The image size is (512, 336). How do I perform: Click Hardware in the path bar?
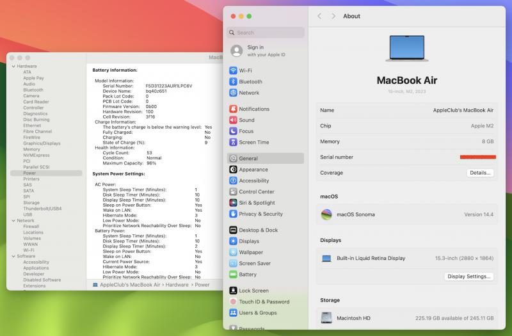tap(177, 285)
